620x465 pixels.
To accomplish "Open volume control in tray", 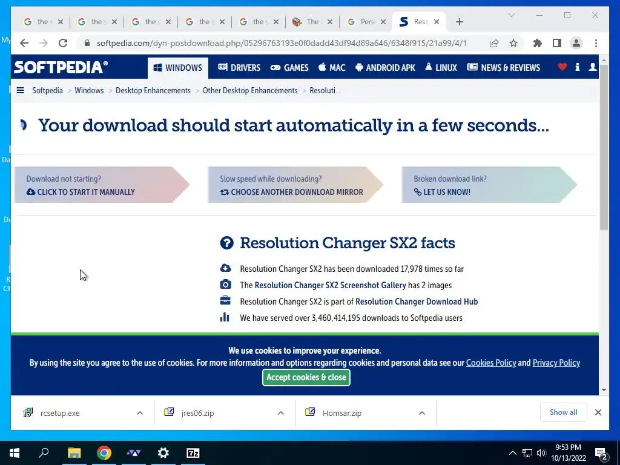I will (x=541, y=453).
